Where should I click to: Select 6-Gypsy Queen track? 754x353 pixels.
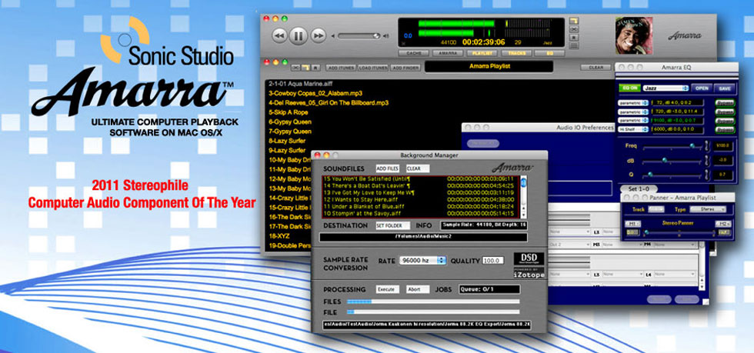coord(290,122)
